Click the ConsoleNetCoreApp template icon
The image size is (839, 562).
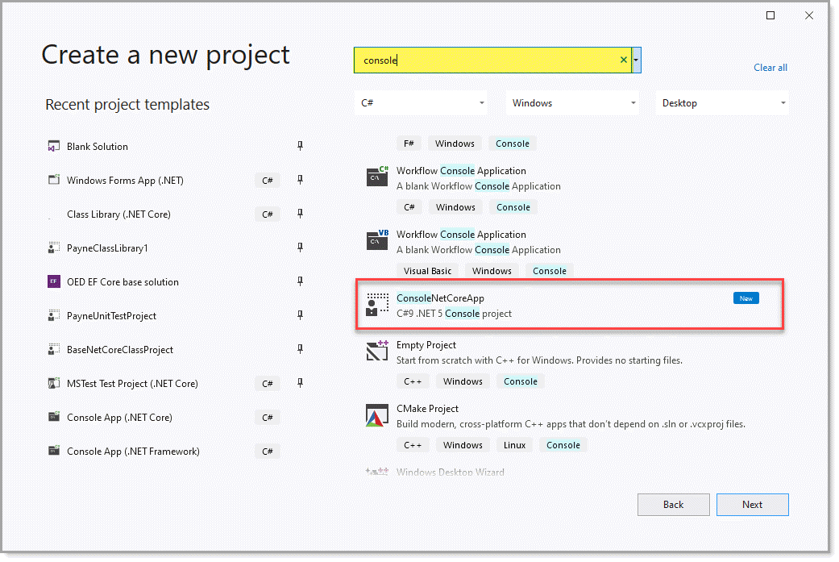tap(377, 304)
